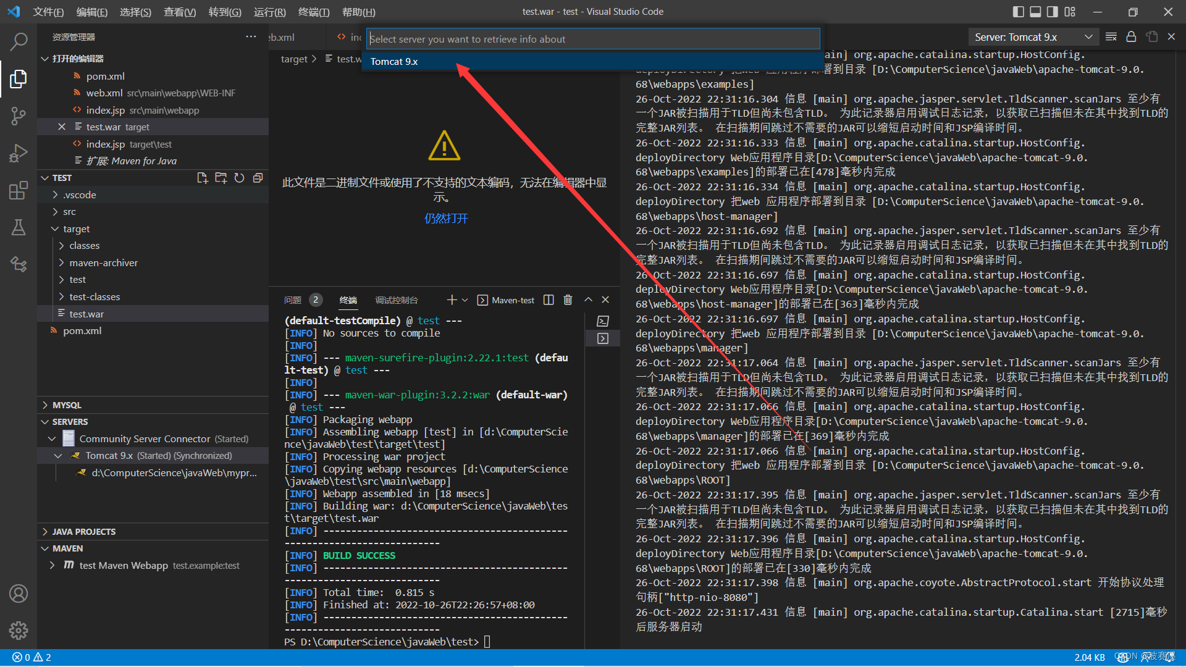Viewport: 1186px width, 667px height.
Task: Open the 查看(V) menu
Action: coord(180,12)
